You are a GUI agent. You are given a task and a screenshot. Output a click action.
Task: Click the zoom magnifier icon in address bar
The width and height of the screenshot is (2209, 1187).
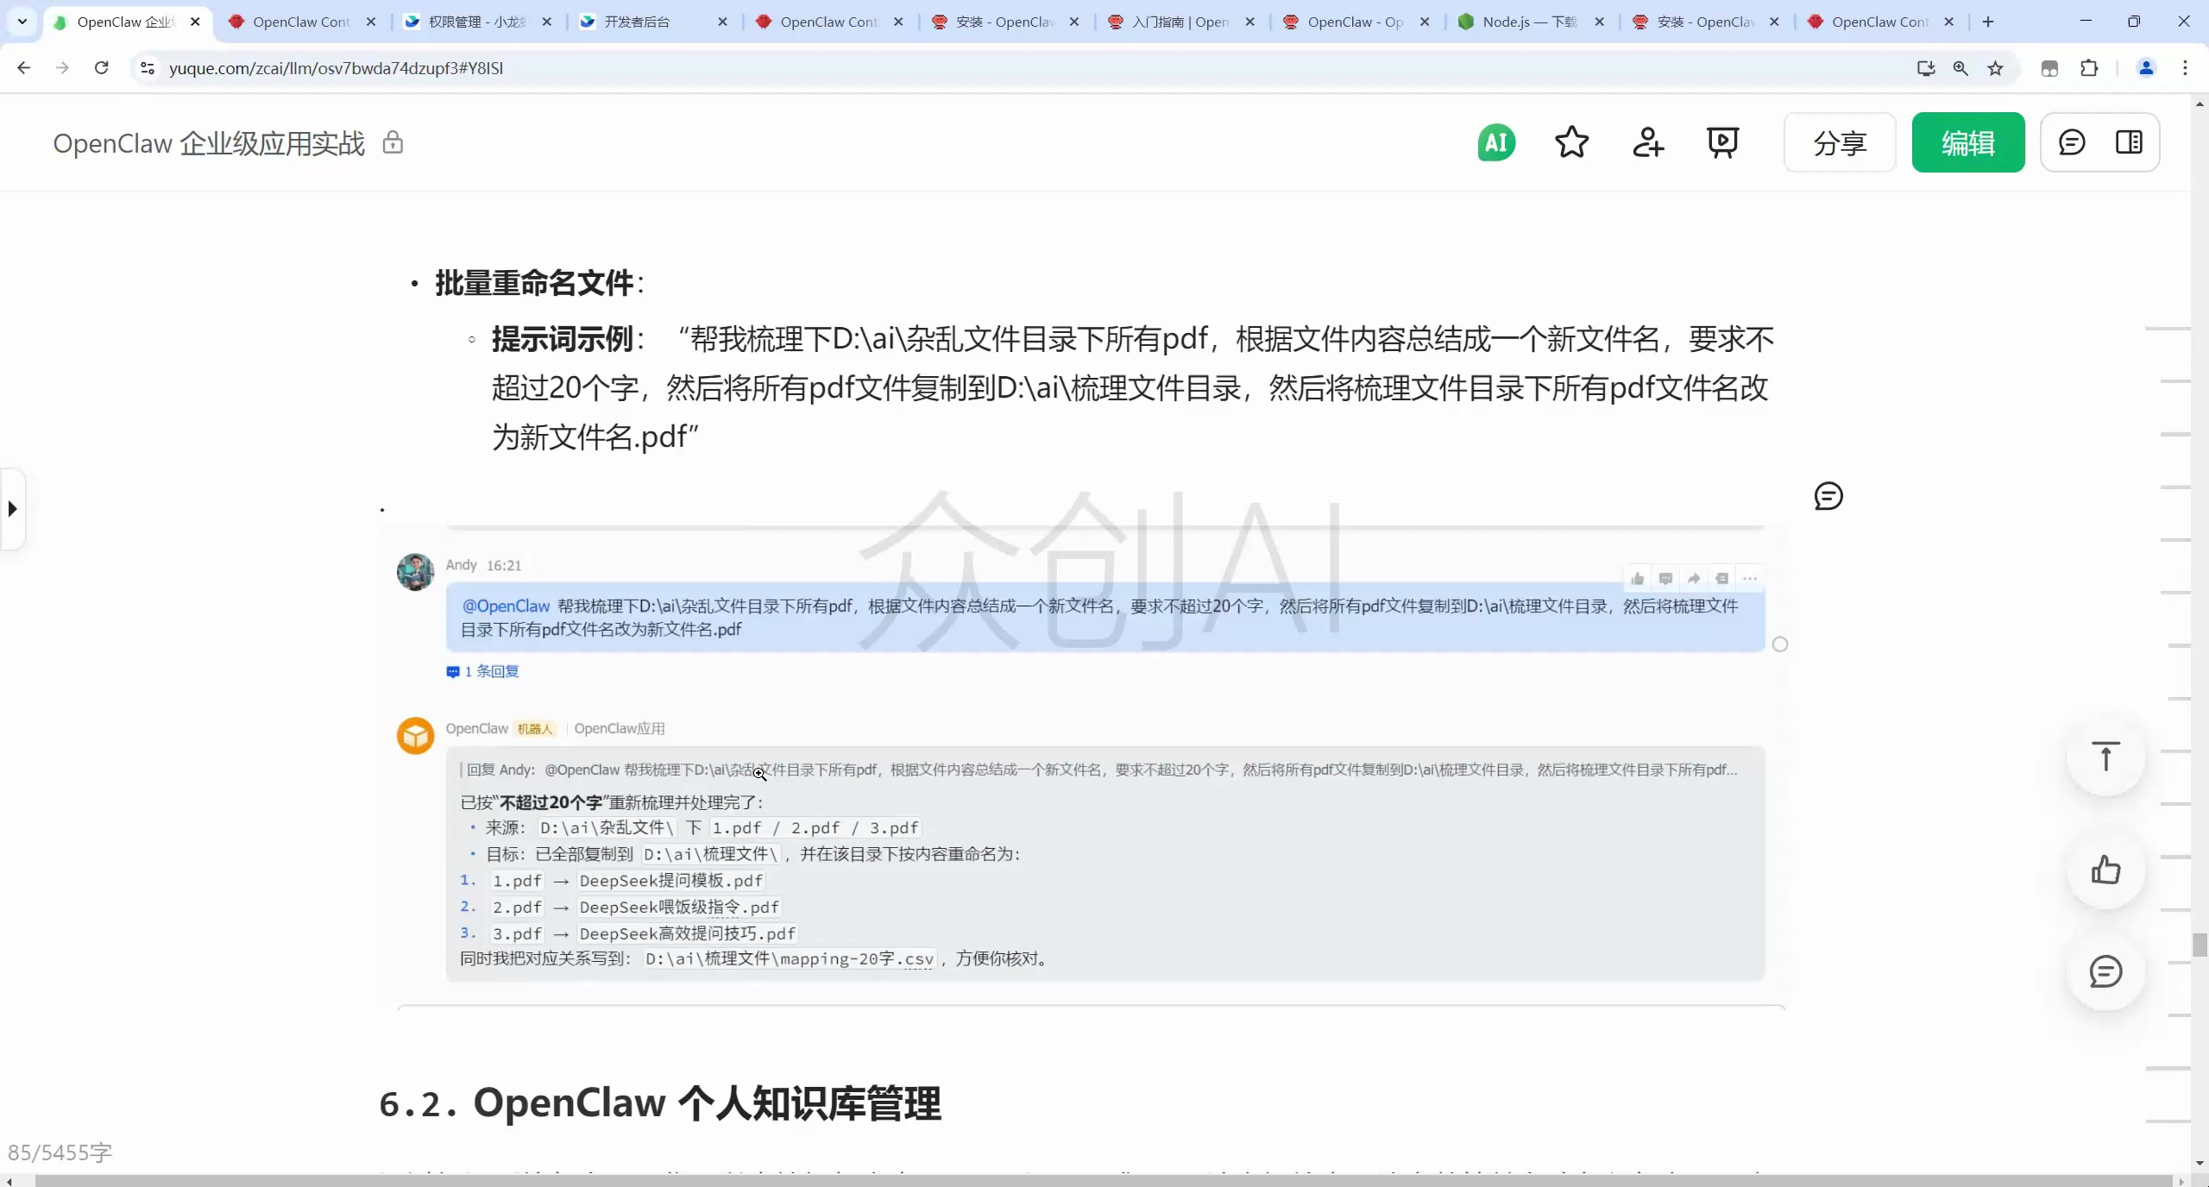tap(1960, 68)
